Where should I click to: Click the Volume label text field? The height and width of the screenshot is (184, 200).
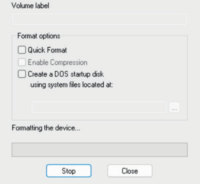click(99, 19)
